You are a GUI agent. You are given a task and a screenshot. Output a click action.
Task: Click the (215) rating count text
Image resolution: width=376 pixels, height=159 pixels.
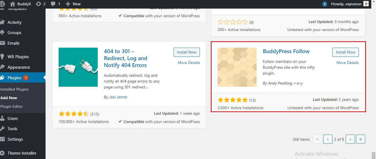point(95,114)
